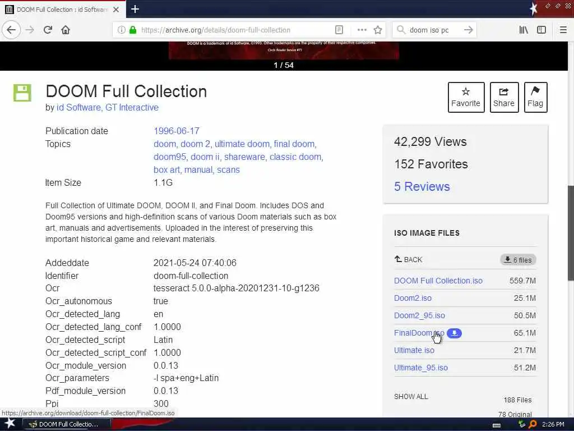
Task: Click the taskbar clock 2:26 PM
Action: click(x=553, y=424)
